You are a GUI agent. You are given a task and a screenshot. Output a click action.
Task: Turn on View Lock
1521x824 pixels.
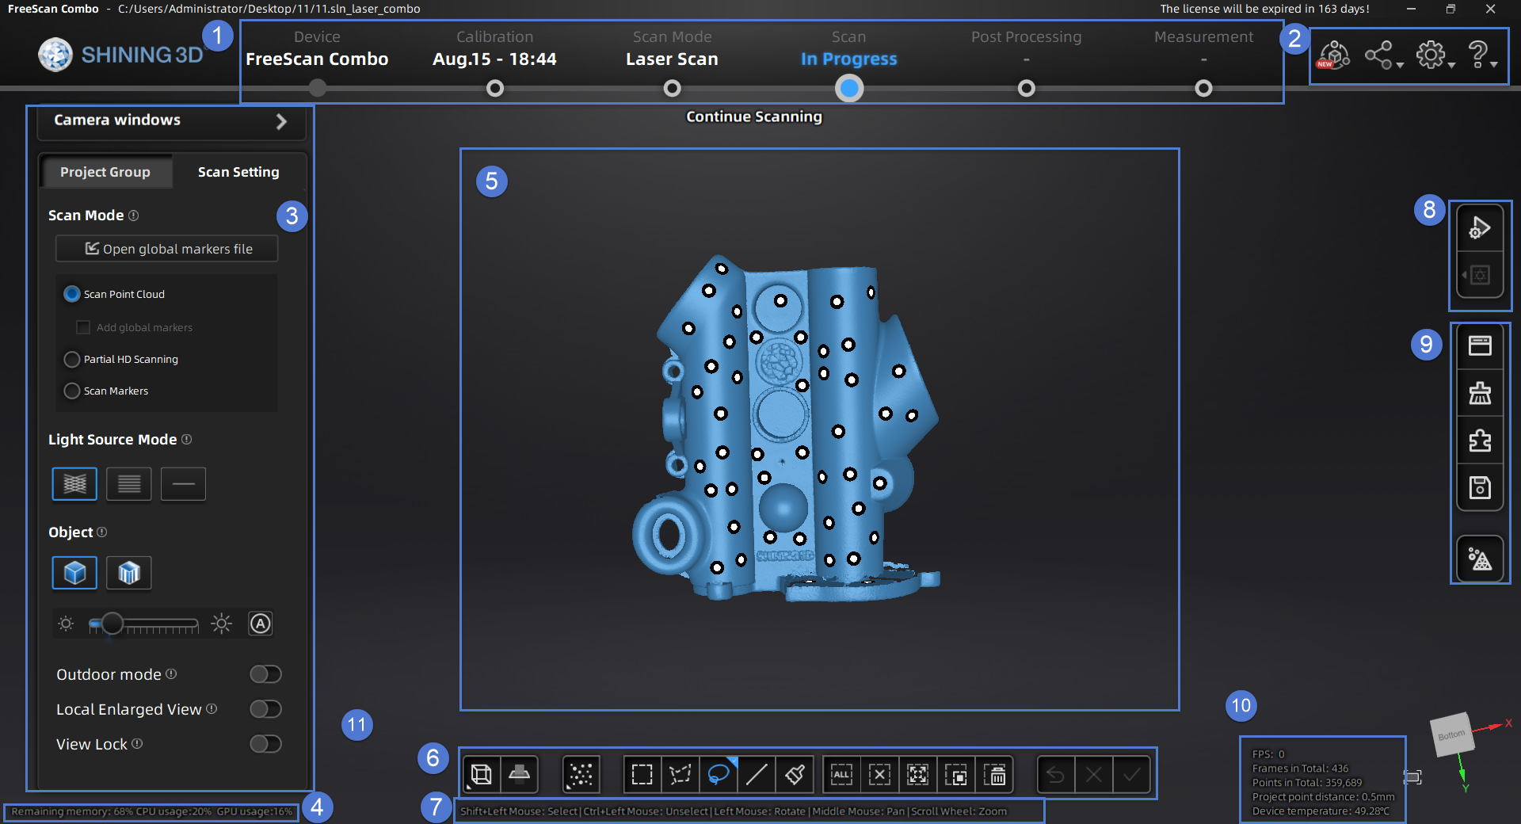[x=265, y=744]
